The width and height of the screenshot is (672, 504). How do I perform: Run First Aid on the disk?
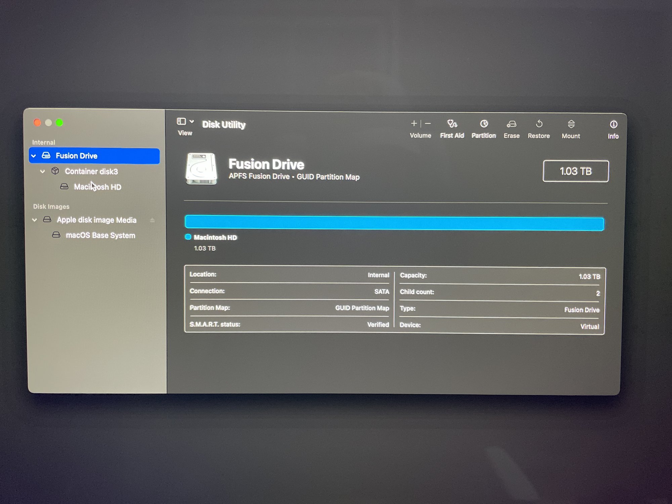click(x=452, y=124)
